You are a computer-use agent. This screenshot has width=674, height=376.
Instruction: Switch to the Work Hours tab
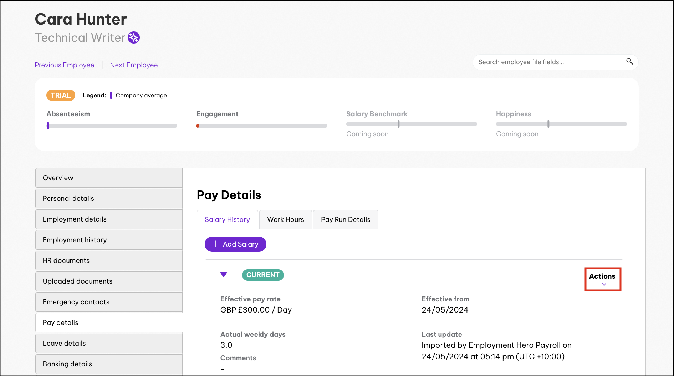[x=285, y=219]
